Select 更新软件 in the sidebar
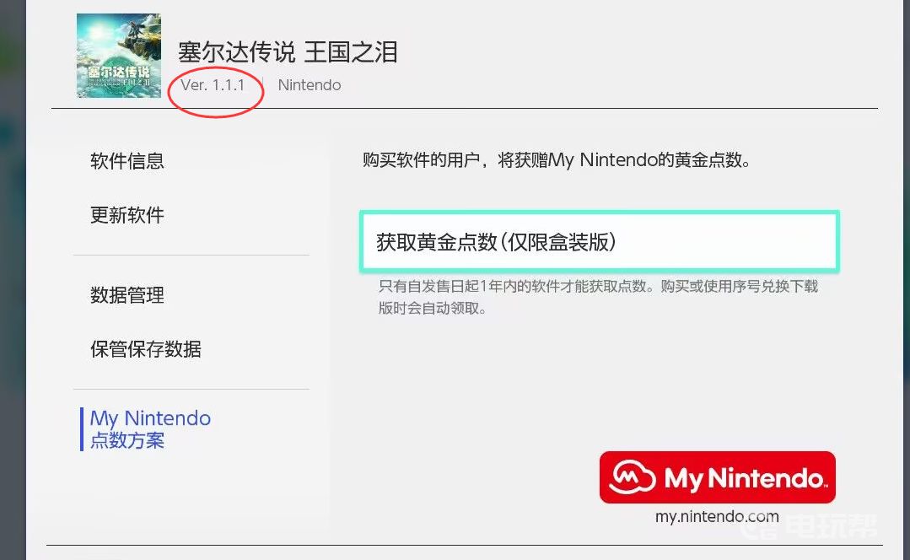Screen dimensions: 910x560 click(x=127, y=215)
